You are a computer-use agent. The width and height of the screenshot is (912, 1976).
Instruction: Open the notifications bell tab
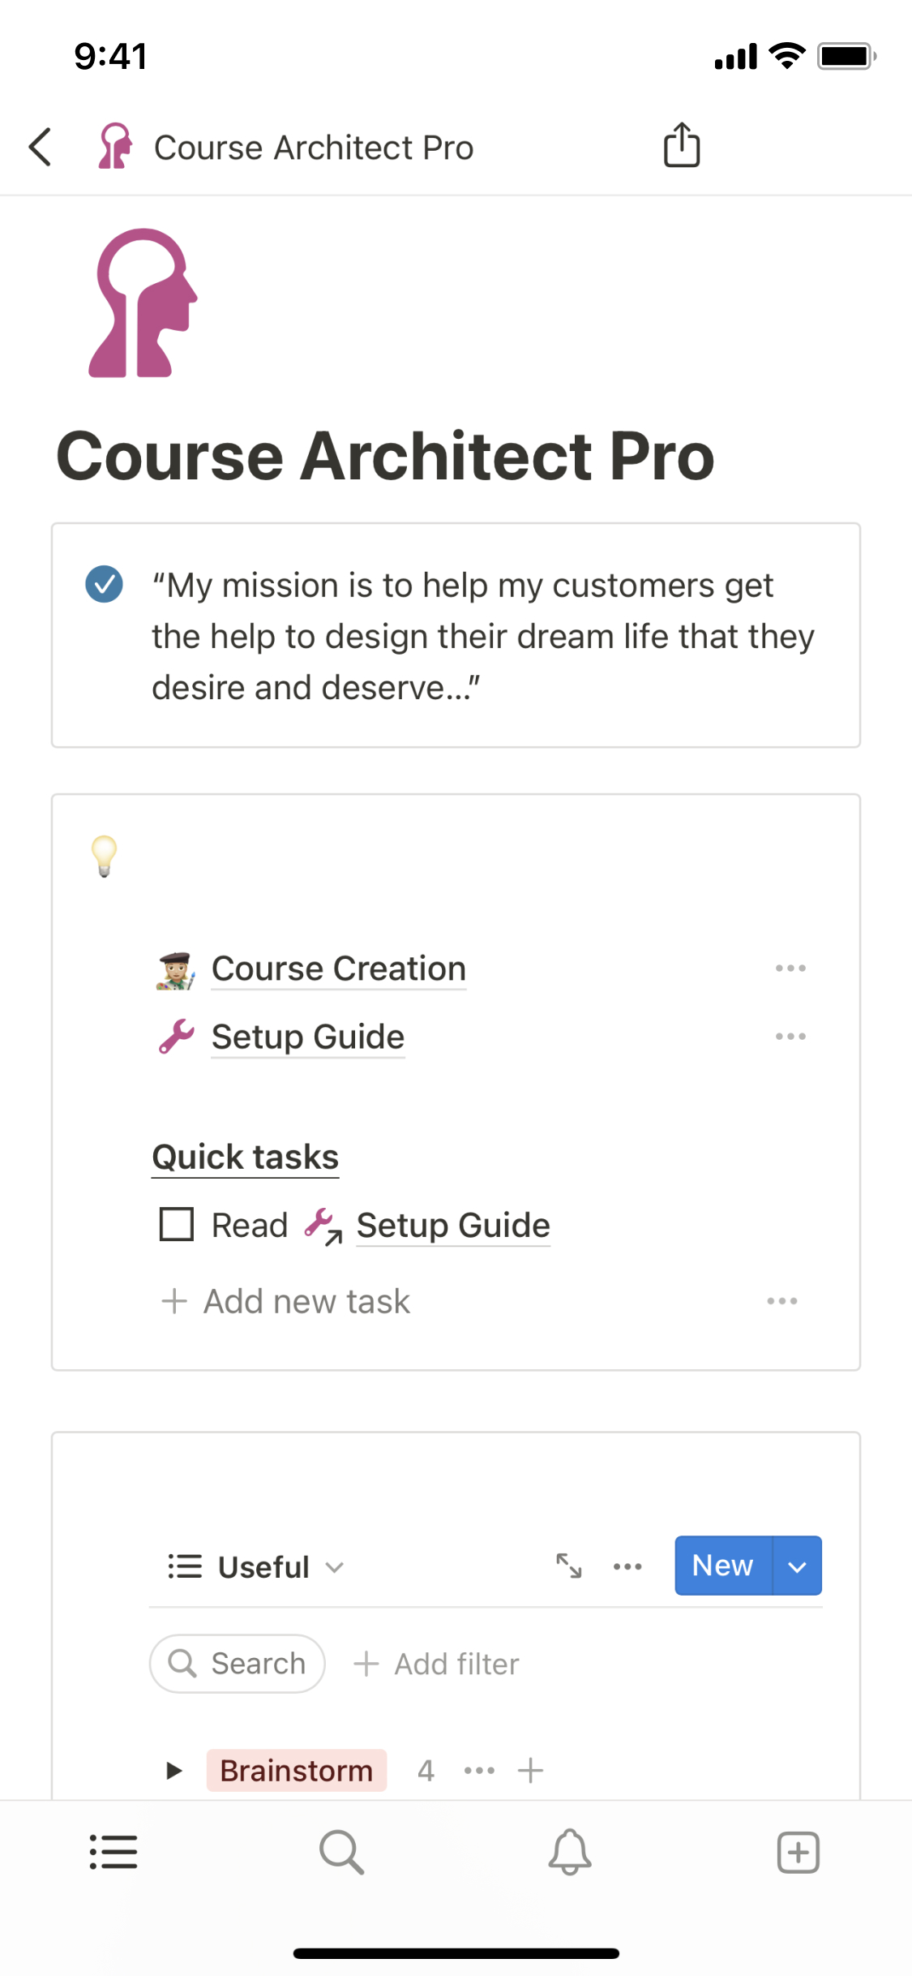[x=570, y=1852]
